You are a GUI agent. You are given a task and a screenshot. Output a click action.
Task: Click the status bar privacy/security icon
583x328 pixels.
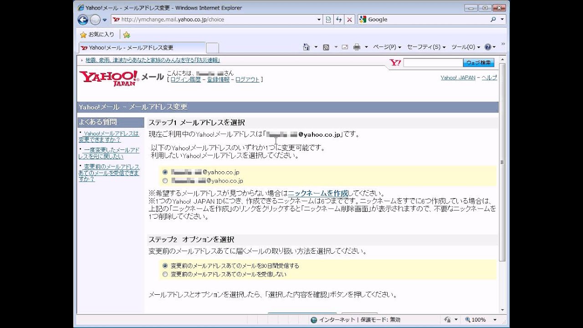click(447, 320)
